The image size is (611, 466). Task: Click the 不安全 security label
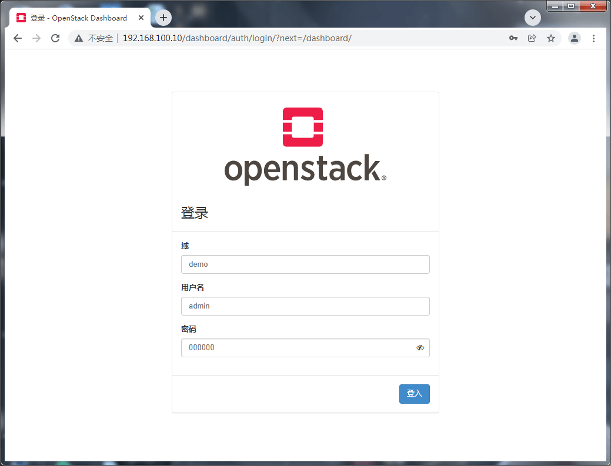click(x=100, y=38)
